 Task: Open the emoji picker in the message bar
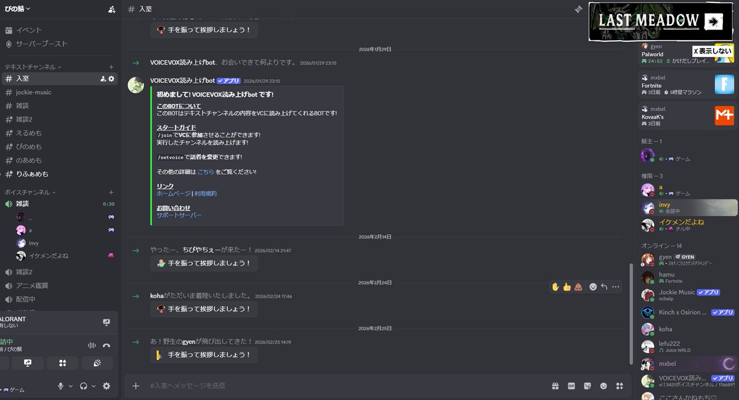(x=603, y=386)
